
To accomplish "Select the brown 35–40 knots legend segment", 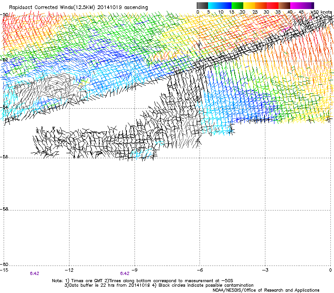I will point(284,5).
